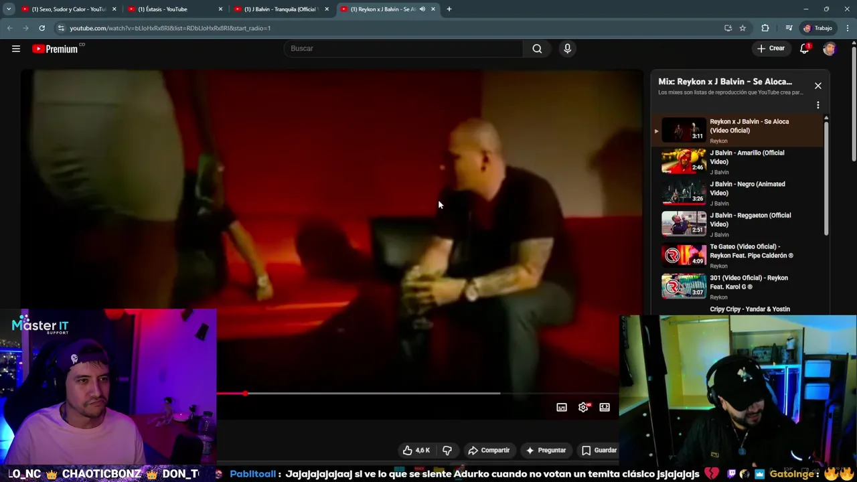The image size is (857, 482).
Task: Open the Trabajo profile button
Action: pos(817,28)
